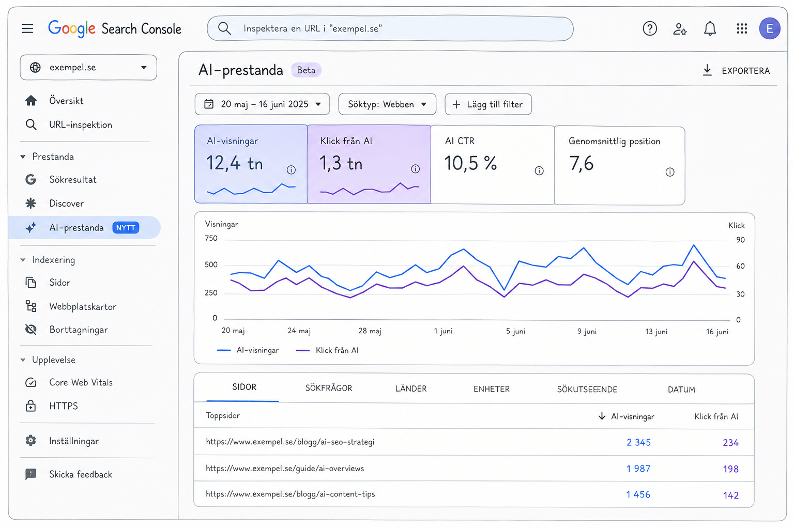This screenshot has width=794, height=529.
Task: Click the value 198 Klick från AI
Action: coord(730,469)
